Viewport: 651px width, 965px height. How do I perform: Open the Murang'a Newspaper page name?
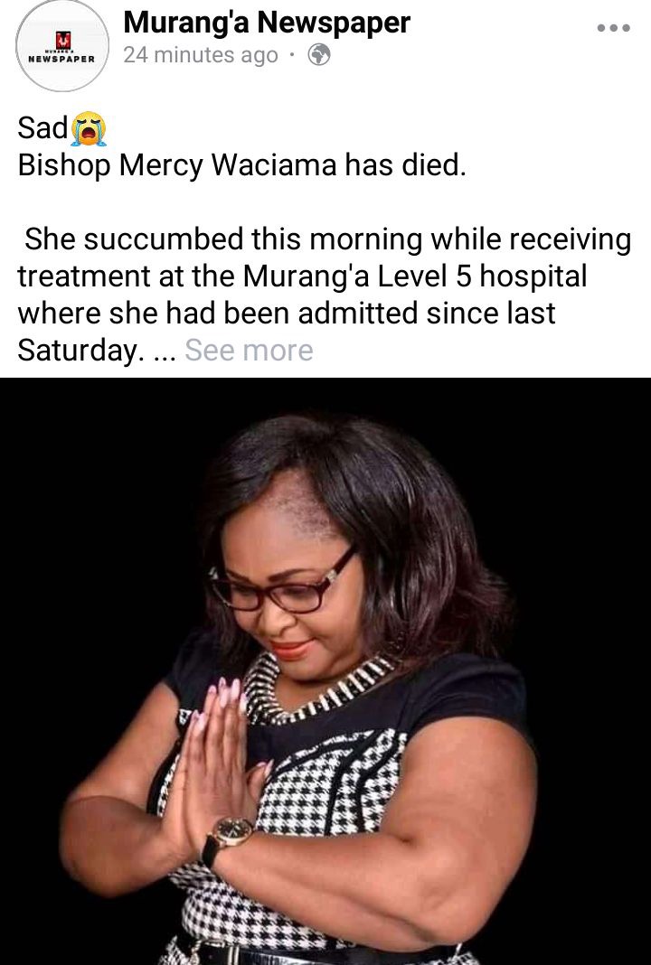tap(267, 23)
